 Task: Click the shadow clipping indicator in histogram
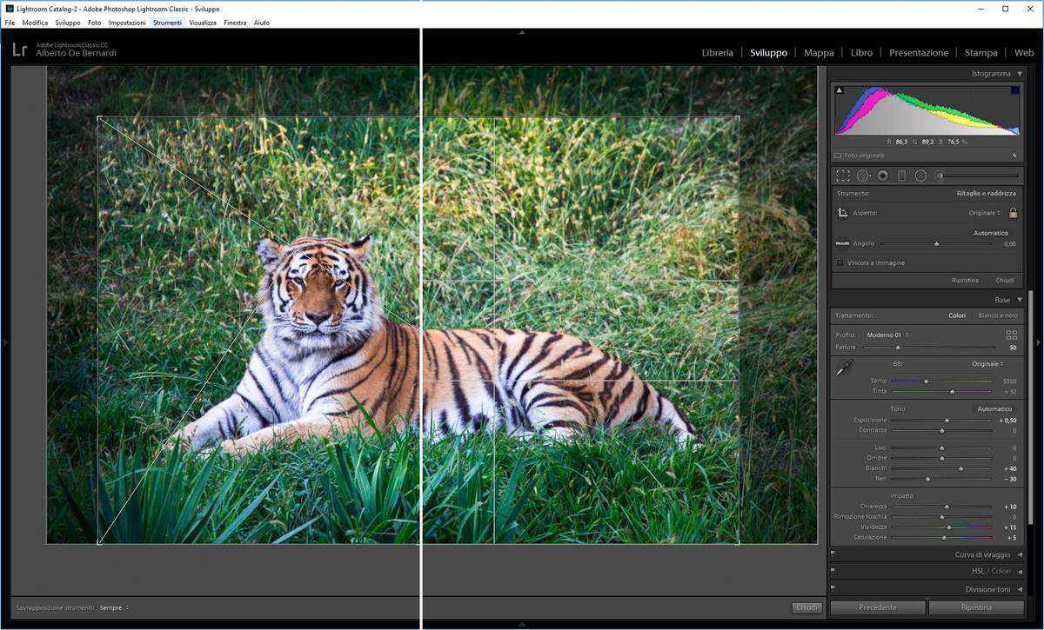(840, 90)
